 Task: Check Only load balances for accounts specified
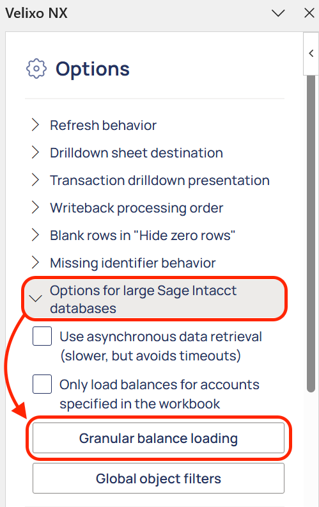(42, 384)
